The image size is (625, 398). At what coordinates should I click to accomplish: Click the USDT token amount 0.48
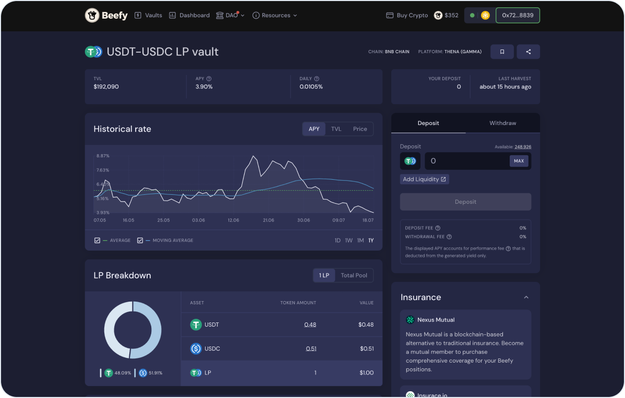[x=310, y=325]
